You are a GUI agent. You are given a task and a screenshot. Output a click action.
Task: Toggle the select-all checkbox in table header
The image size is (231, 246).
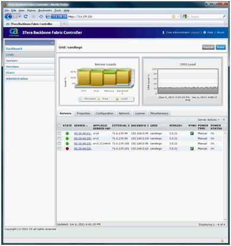pos(59,126)
